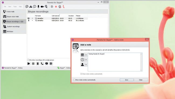This screenshot has height=99, width=175.
Task: Open the File menu
Action: (x=5, y=6)
